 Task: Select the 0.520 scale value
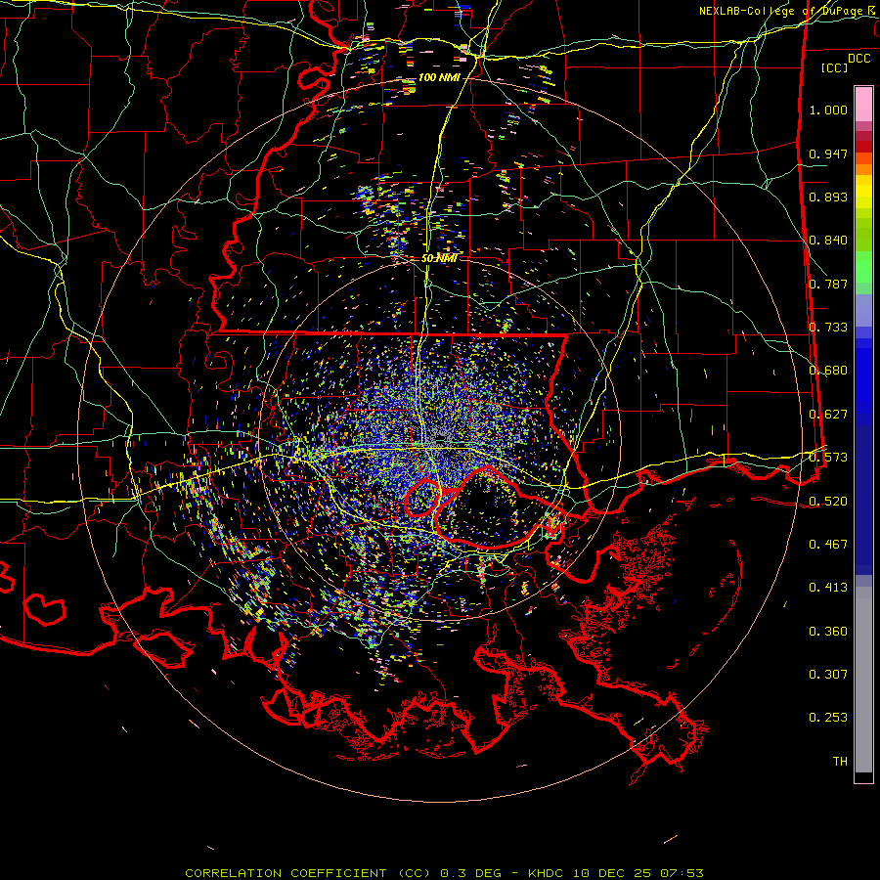(828, 502)
